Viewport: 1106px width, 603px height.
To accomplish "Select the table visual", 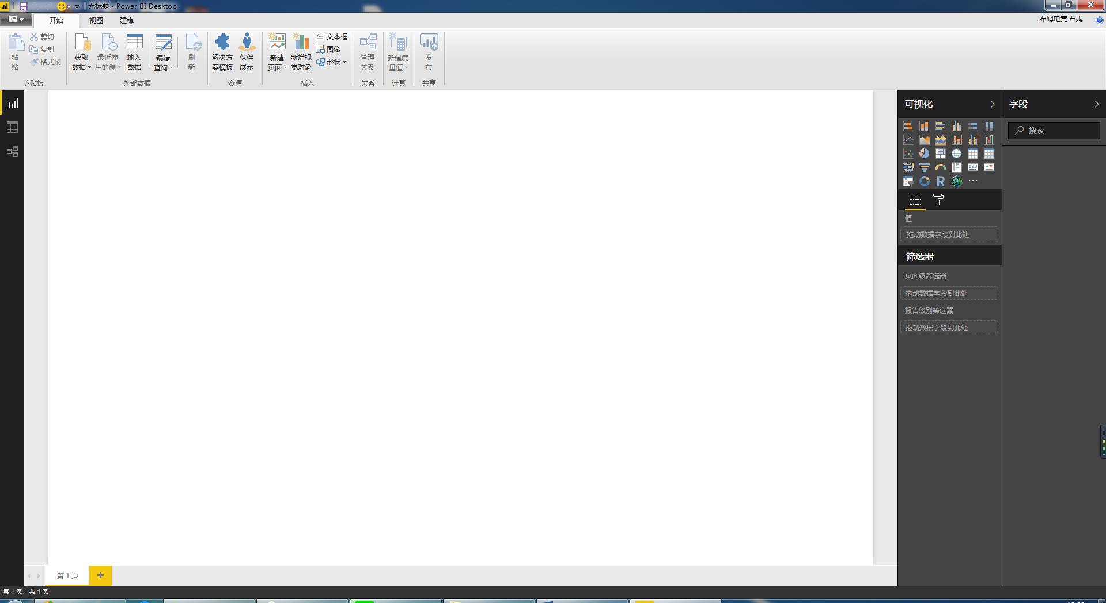I will click(972, 154).
